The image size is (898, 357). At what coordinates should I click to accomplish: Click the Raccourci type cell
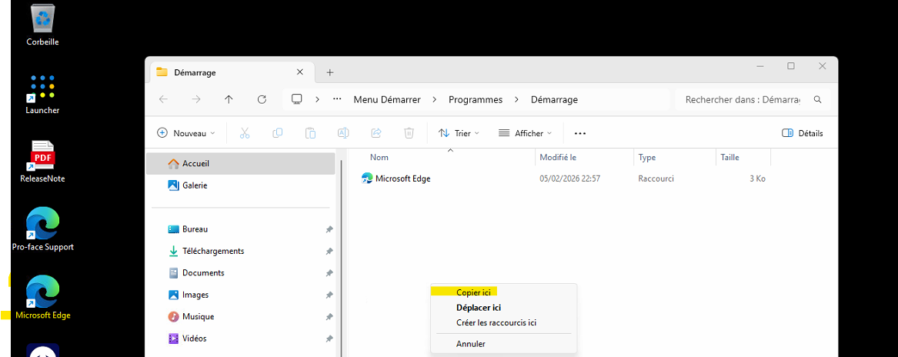656,178
